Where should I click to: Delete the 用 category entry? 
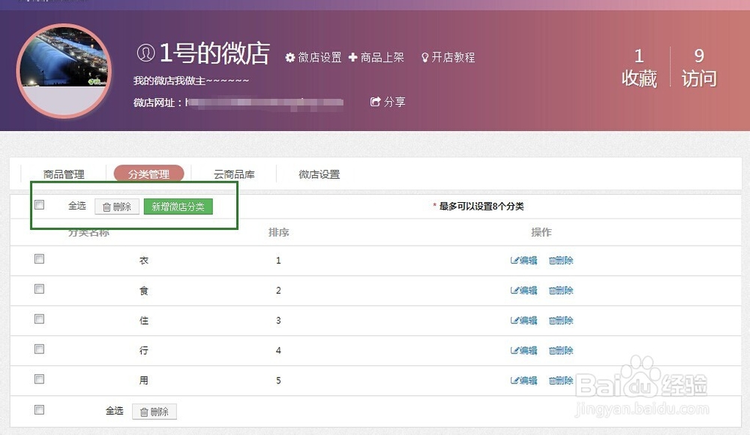point(560,380)
